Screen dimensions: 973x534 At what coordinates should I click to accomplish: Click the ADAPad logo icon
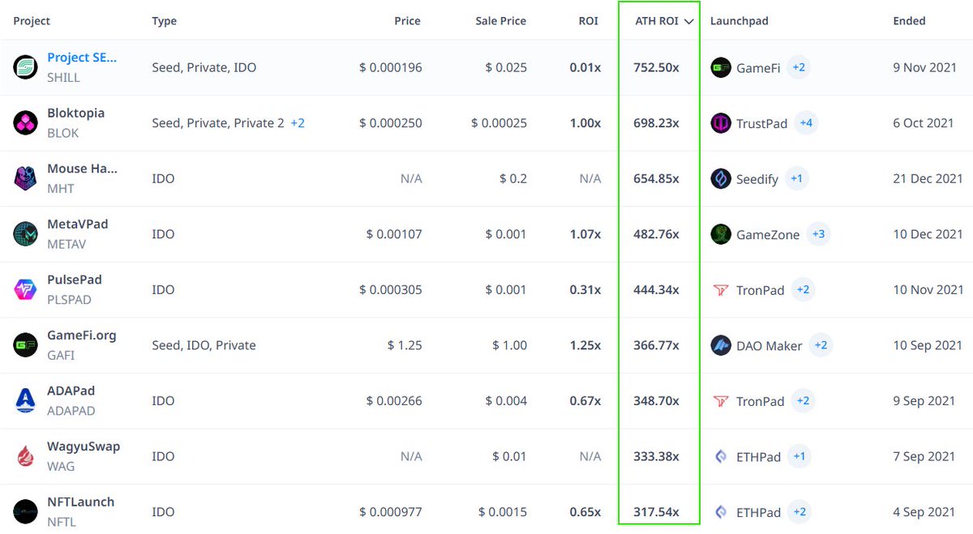pyautogui.click(x=26, y=400)
